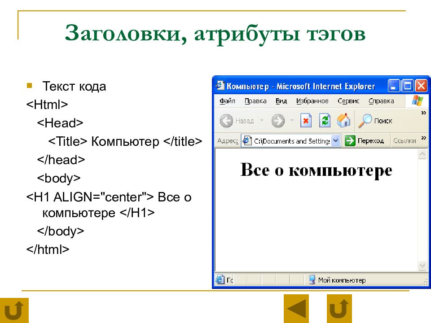Open the Ссылки links bar

pyautogui.click(x=405, y=140)
